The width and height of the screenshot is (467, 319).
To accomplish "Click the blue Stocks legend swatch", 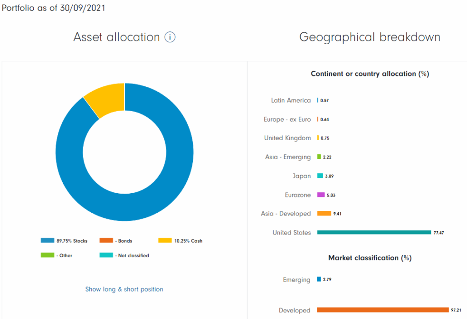I will 48,241.
